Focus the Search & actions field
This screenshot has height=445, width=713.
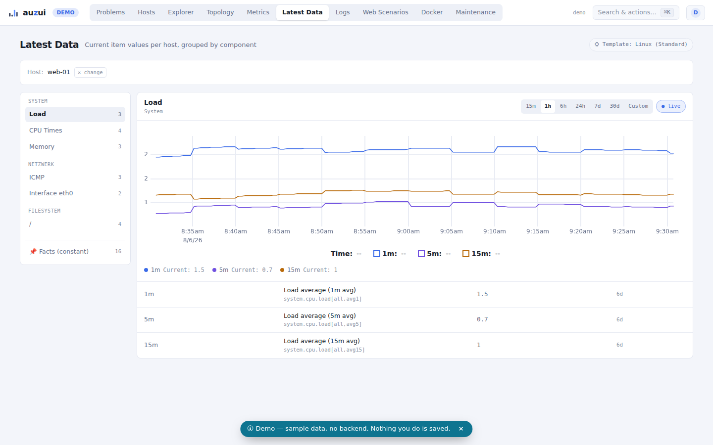pyautogui.click(x=636, y=12)
